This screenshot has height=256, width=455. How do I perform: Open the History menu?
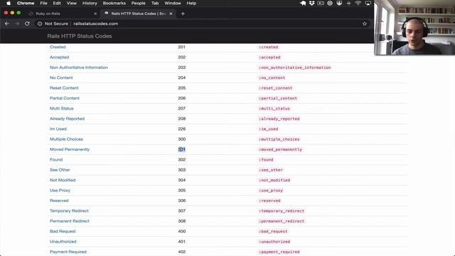click(x=90, y=3)
